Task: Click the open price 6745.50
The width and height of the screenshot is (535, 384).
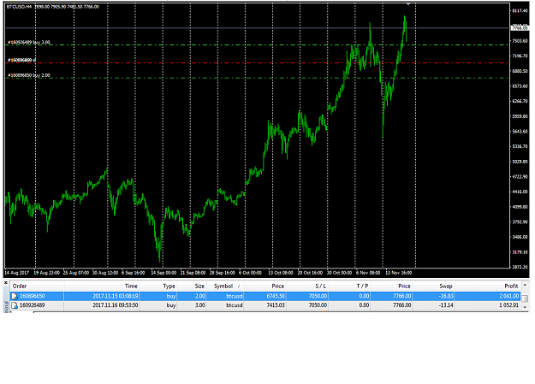Action: coord(276,296)
